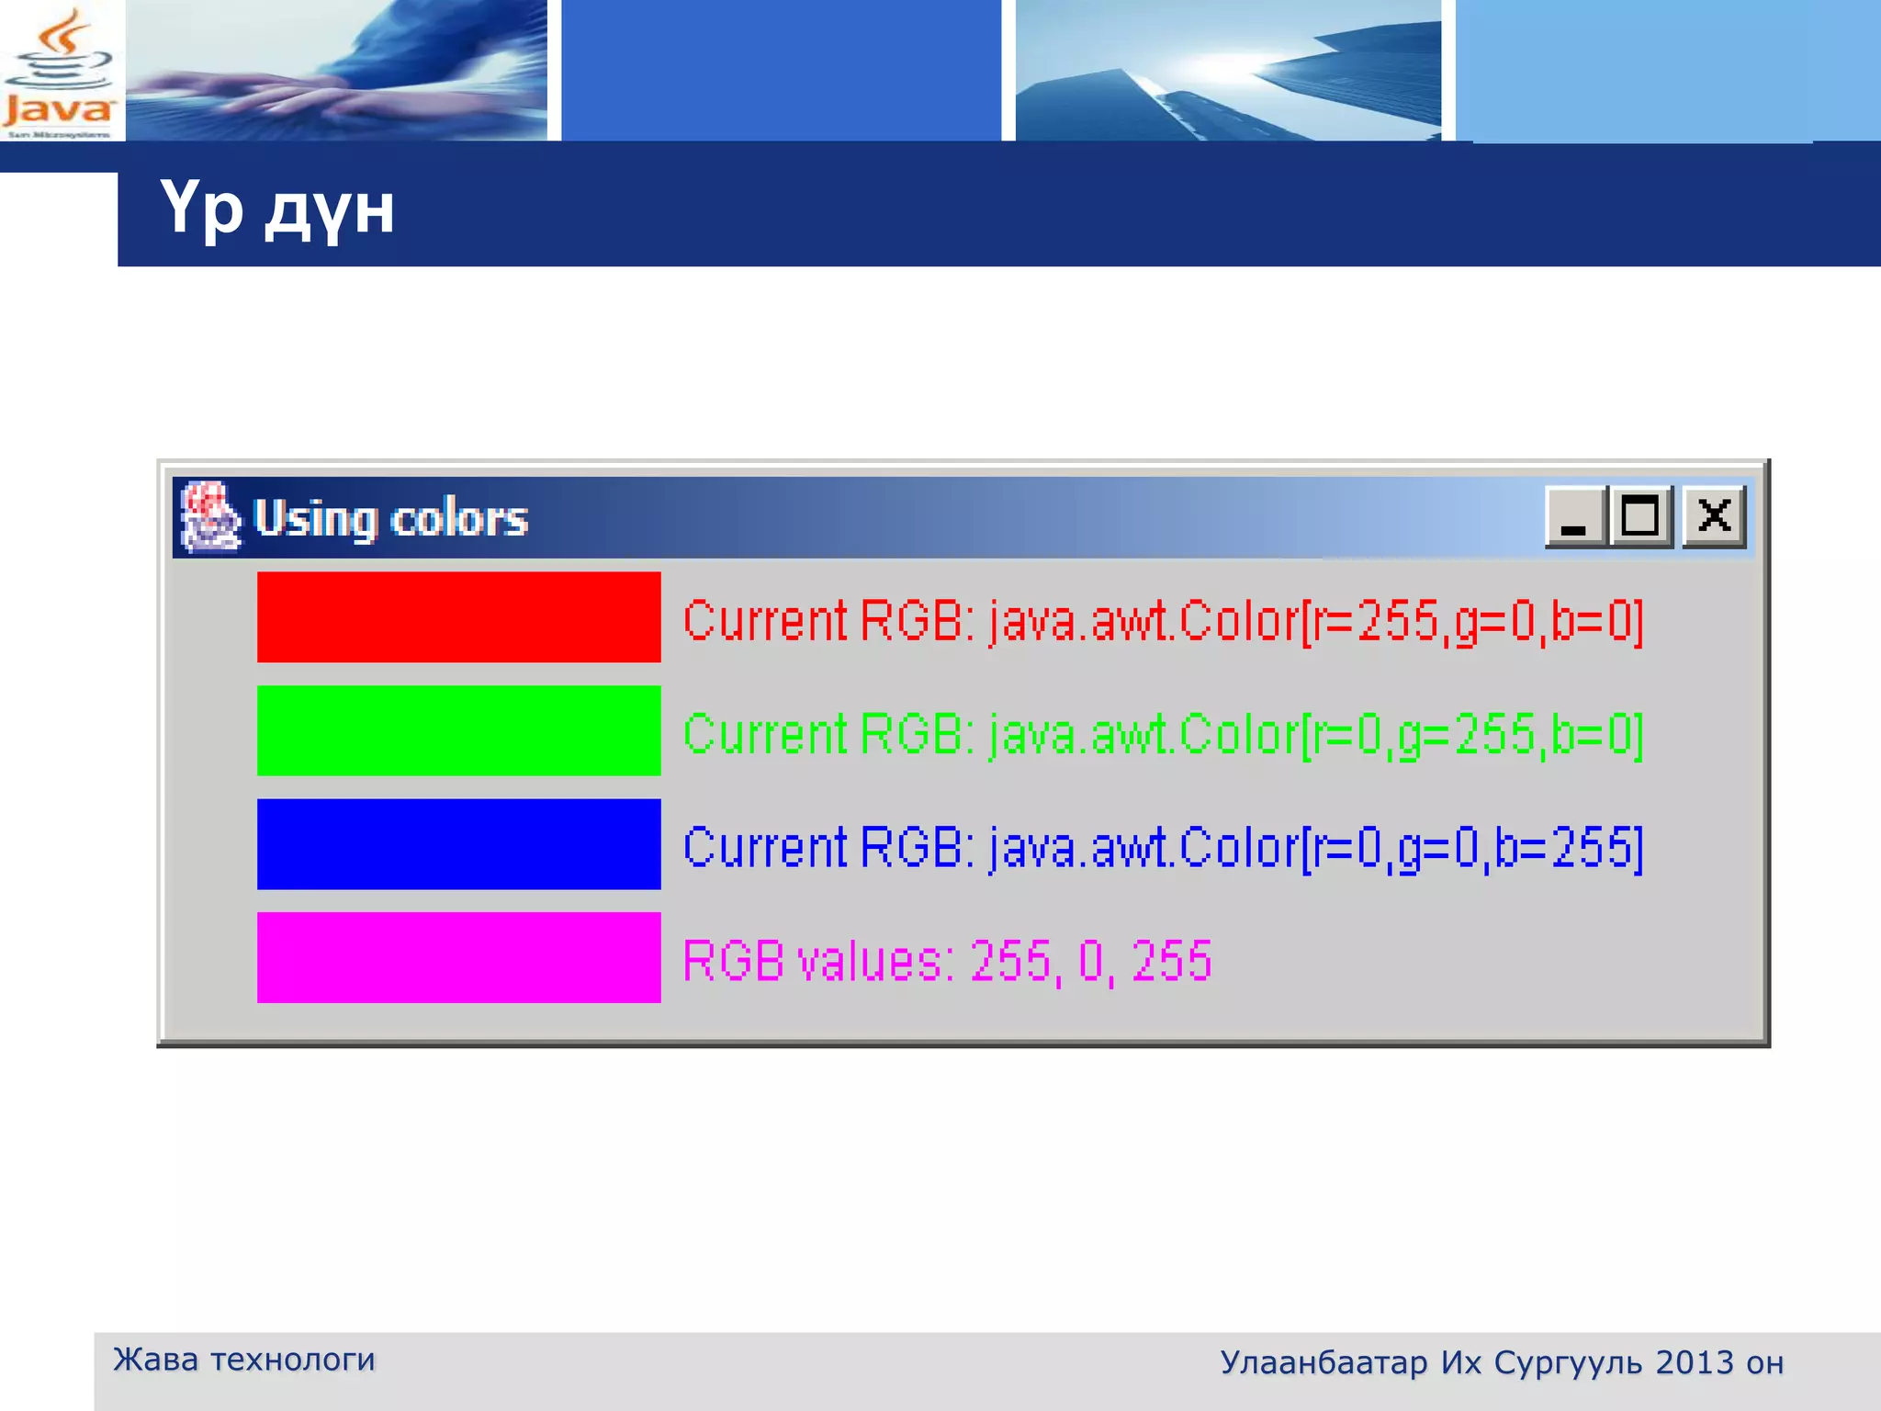This screenshot has height=1411, width=1881.
Task: Click the magenta color rectangle
Action: [x=458, y=957]
